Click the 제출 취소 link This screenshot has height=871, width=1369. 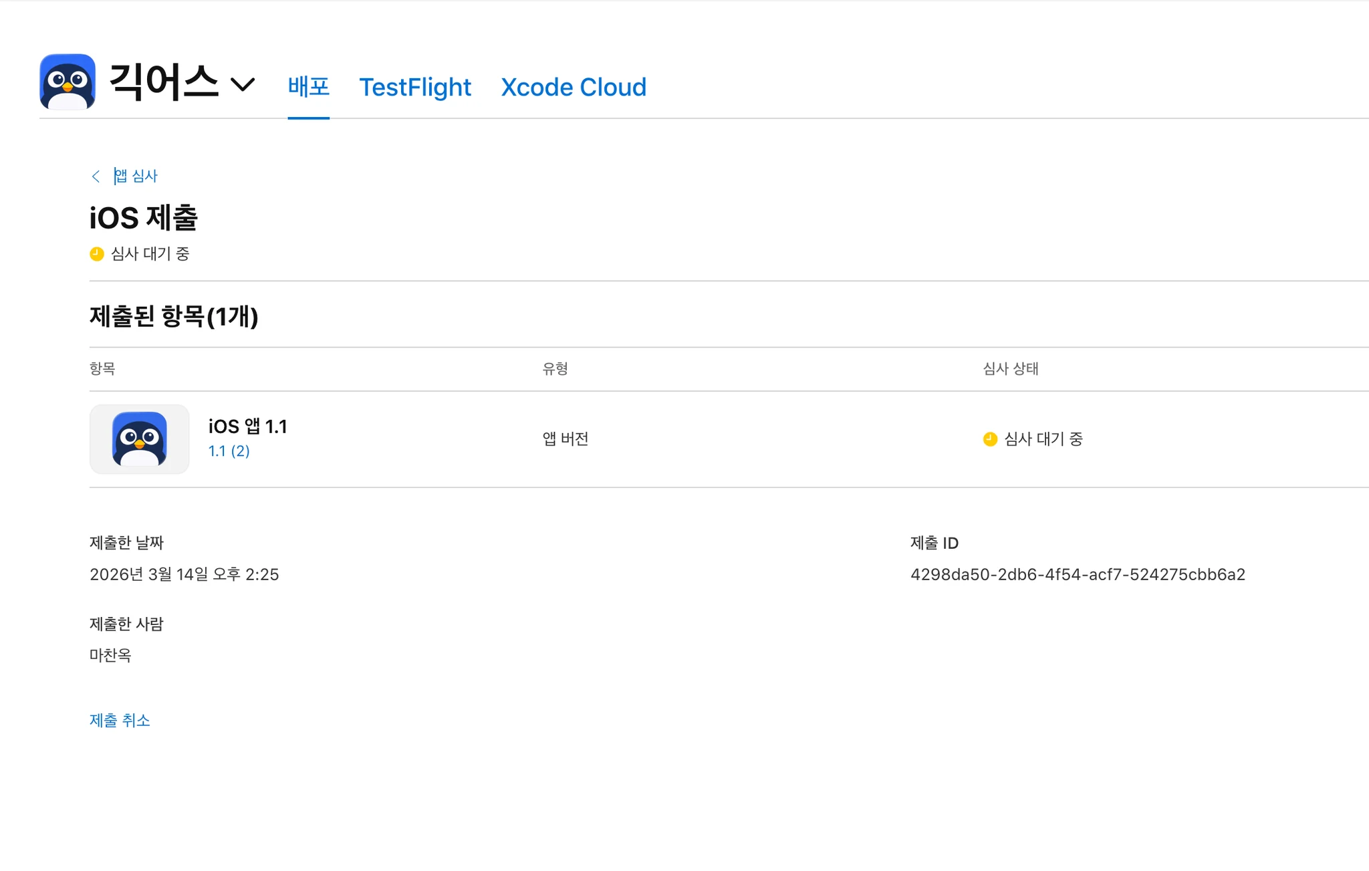point(120,721)
